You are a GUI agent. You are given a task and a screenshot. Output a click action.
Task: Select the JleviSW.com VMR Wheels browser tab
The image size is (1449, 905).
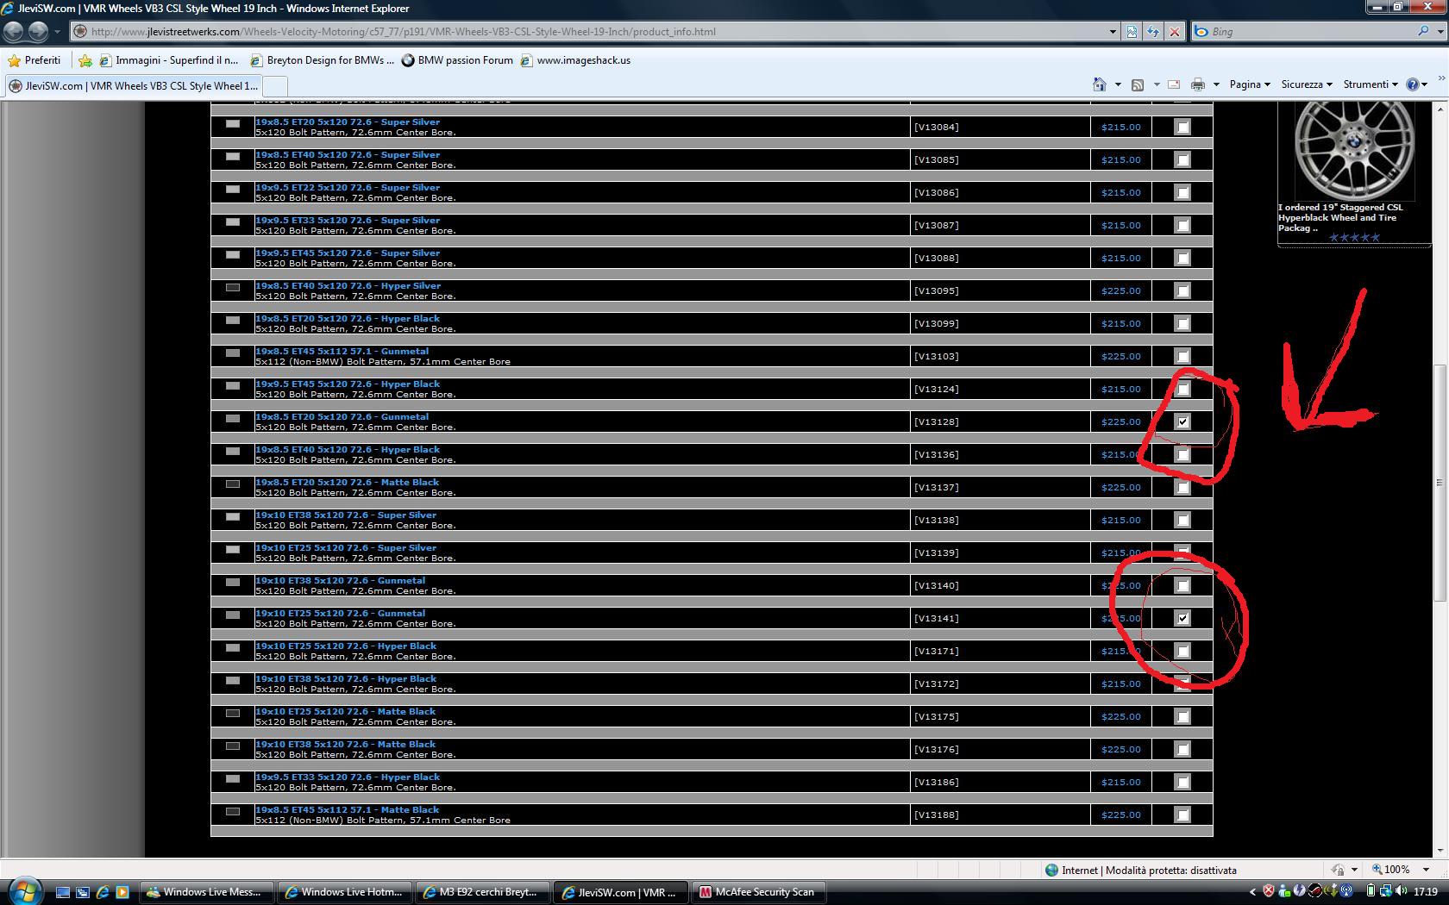pyautogui.click(x=133, y=86)
